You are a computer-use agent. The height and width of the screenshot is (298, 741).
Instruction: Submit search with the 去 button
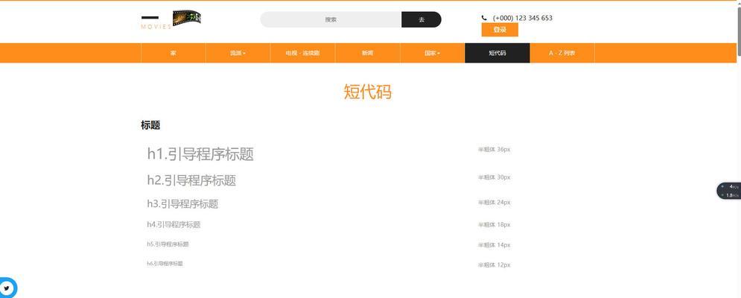point(422,19)
